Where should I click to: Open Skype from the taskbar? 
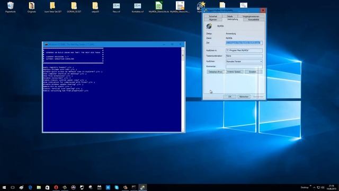tap(117, 187)
